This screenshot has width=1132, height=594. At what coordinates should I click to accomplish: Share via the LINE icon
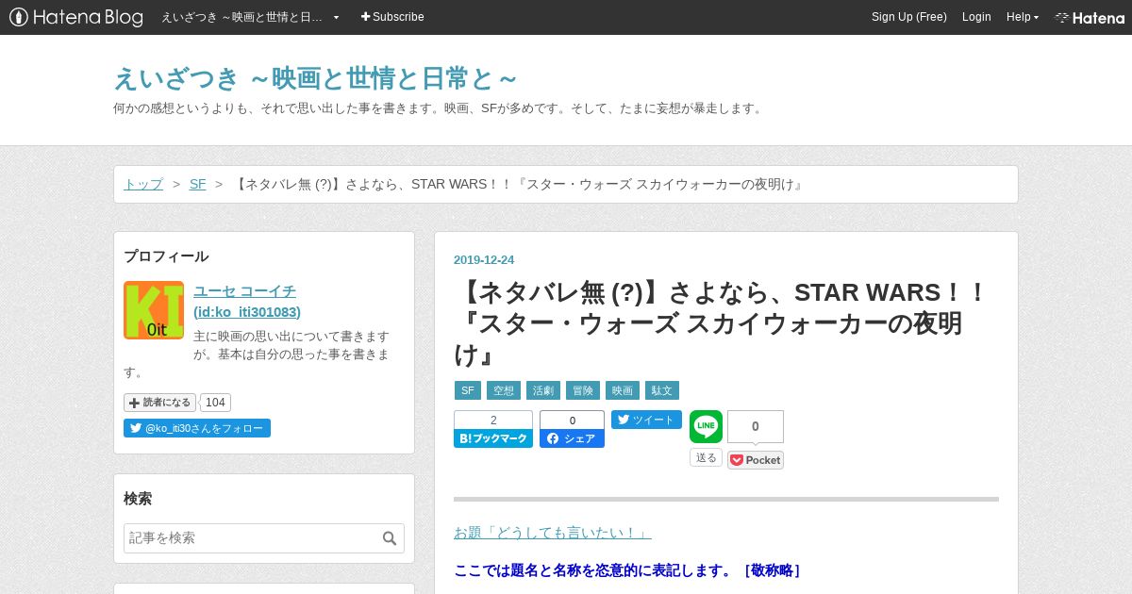click(706, 426)
